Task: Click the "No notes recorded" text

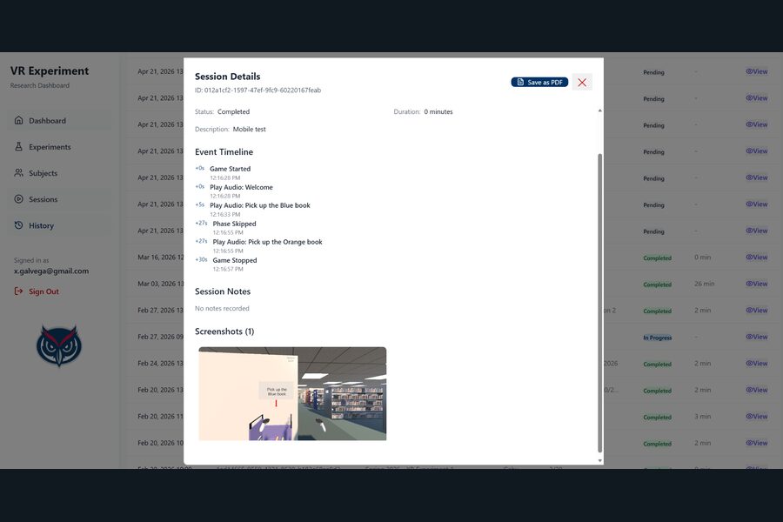Action: (222, 309)
